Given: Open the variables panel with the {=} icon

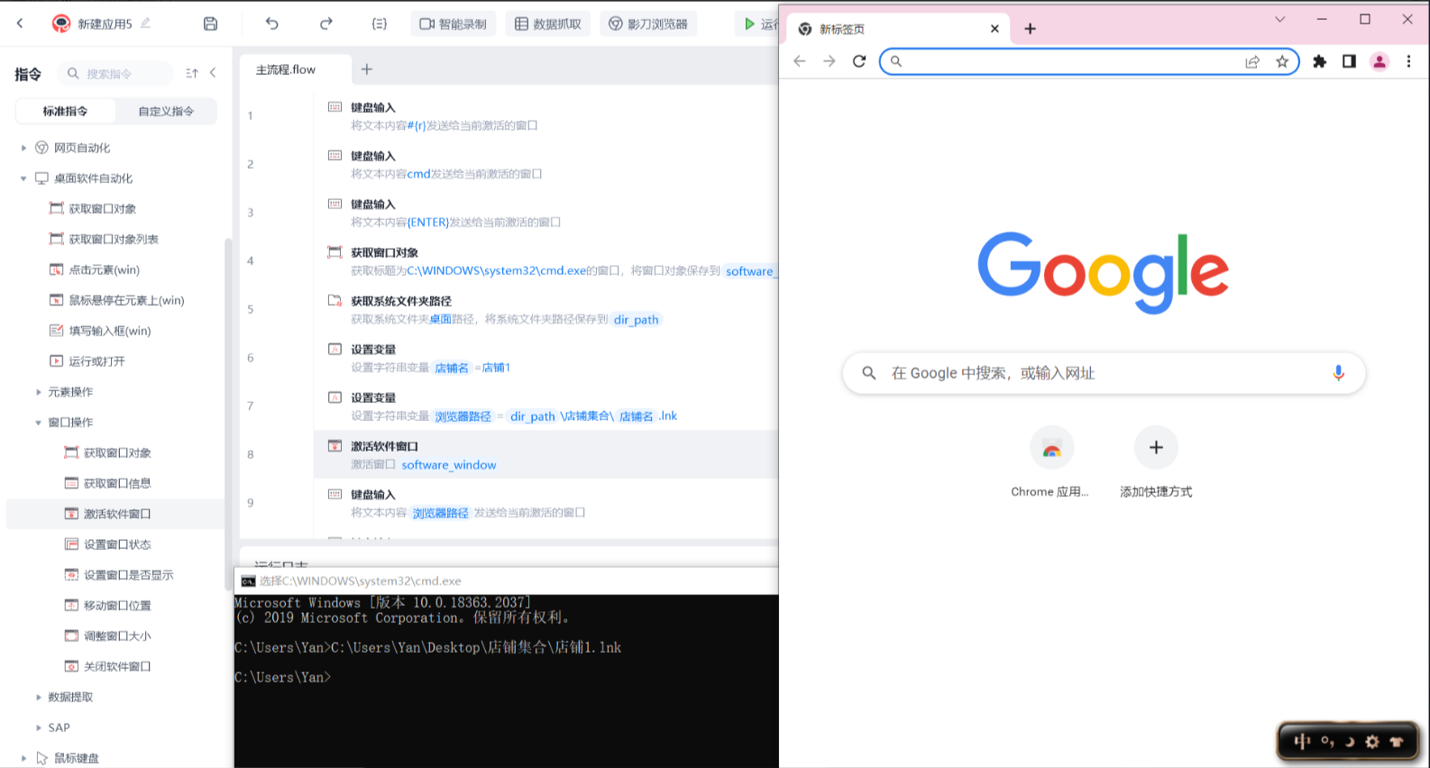Looking at the screenshot, I should point(380,23).
